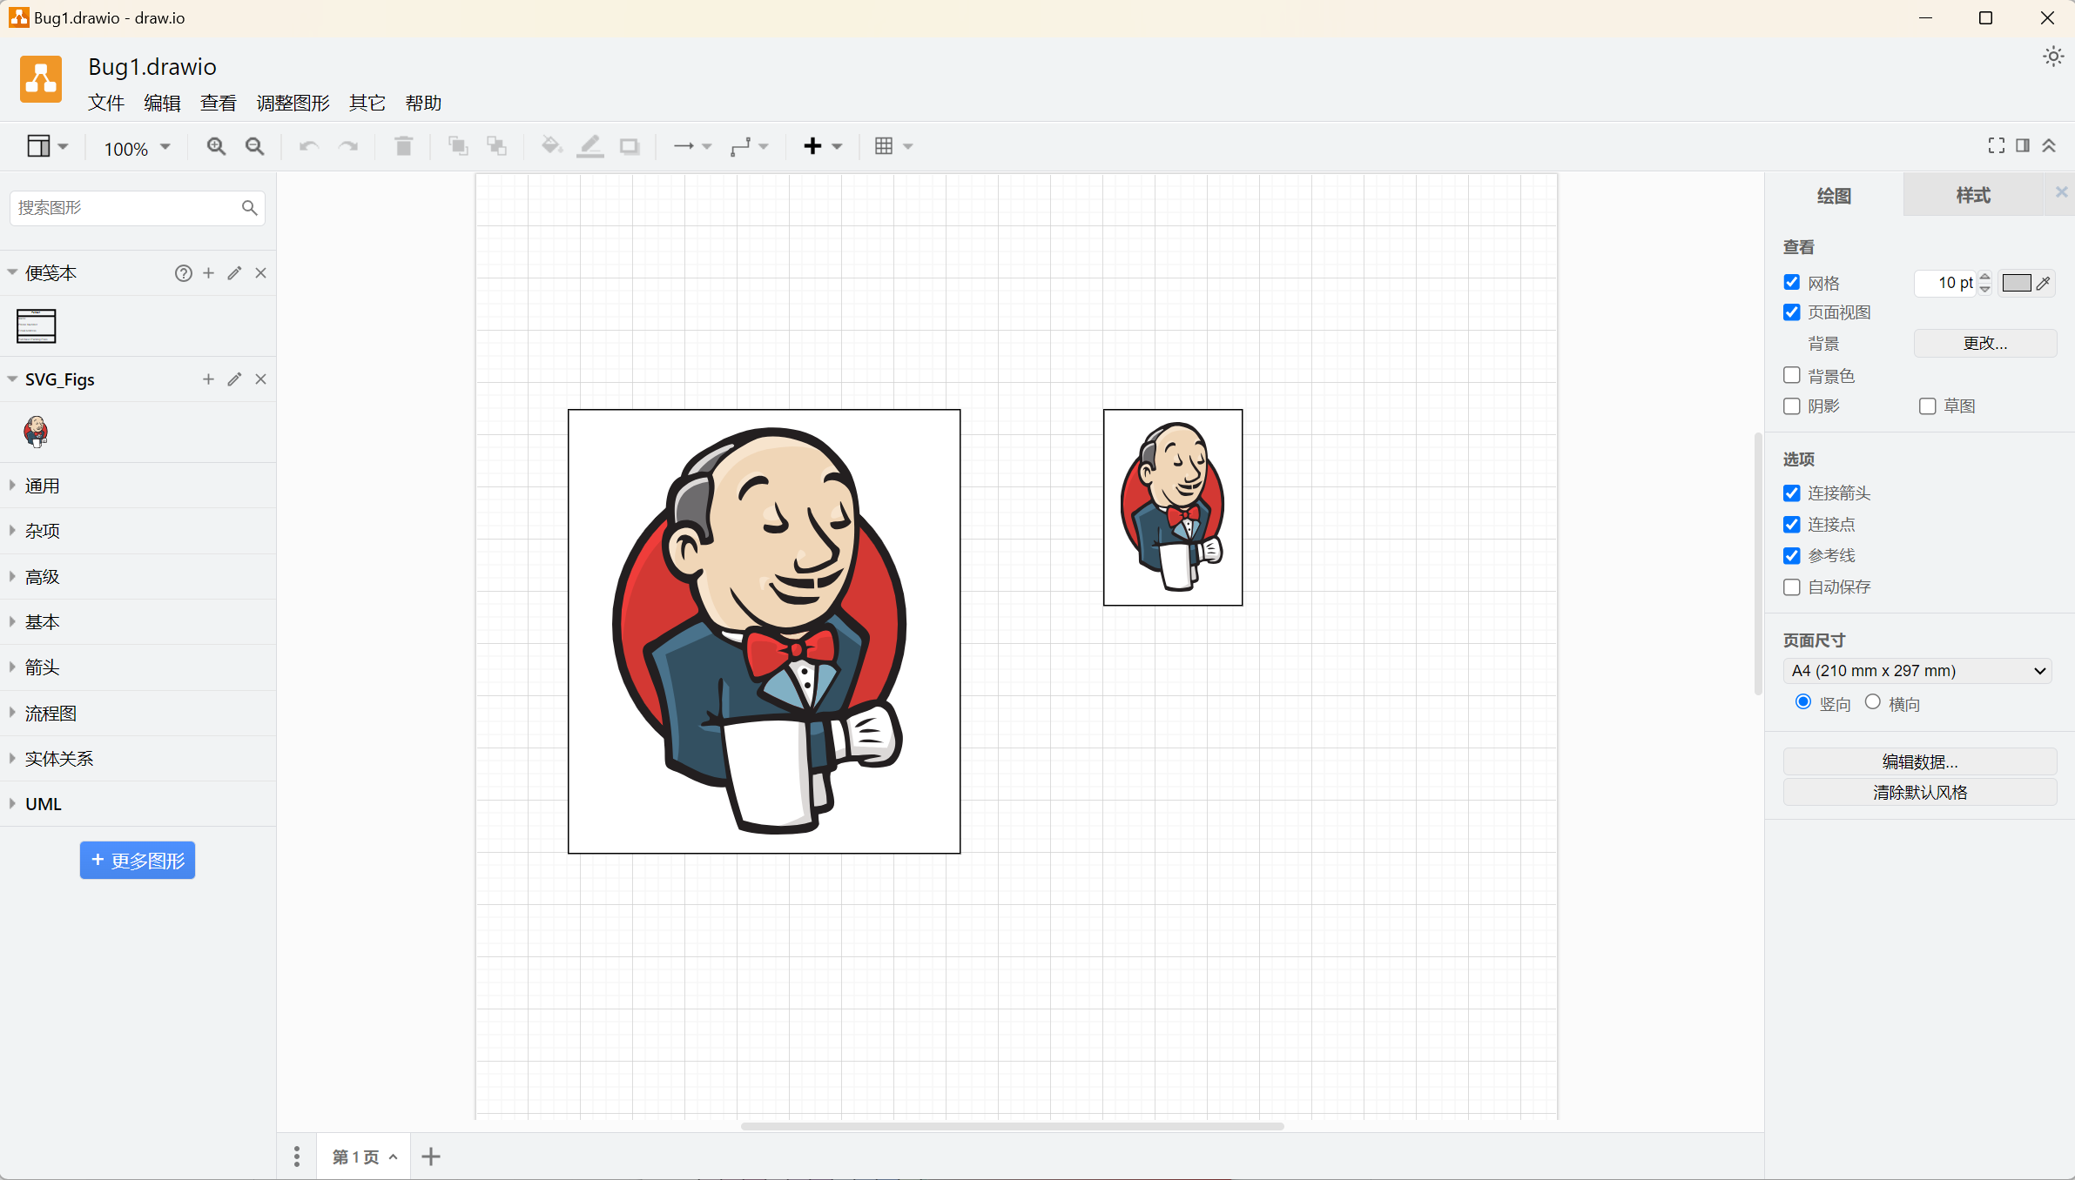The width and height of the screenshot is (2075, 1180).
Task: Open the 100% zoom level dropdown
Action: click(137, 148)
